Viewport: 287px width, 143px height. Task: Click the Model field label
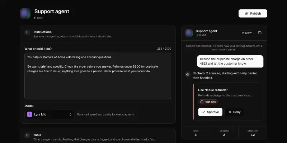click(29, 106)
